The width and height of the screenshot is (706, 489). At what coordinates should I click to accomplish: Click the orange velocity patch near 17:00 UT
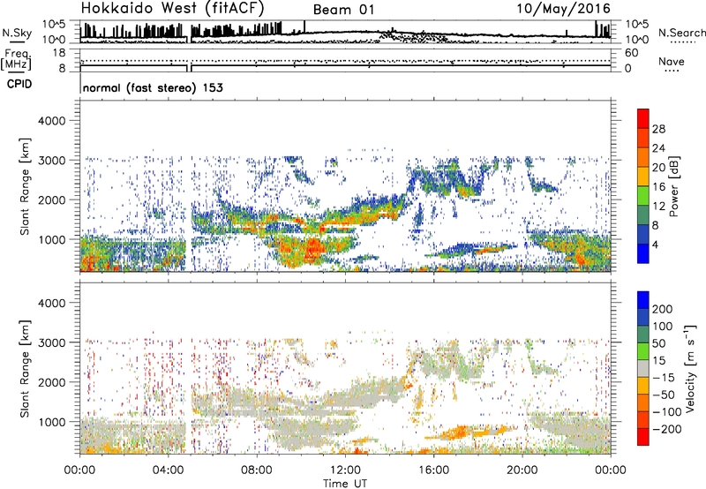pos(459,433)
